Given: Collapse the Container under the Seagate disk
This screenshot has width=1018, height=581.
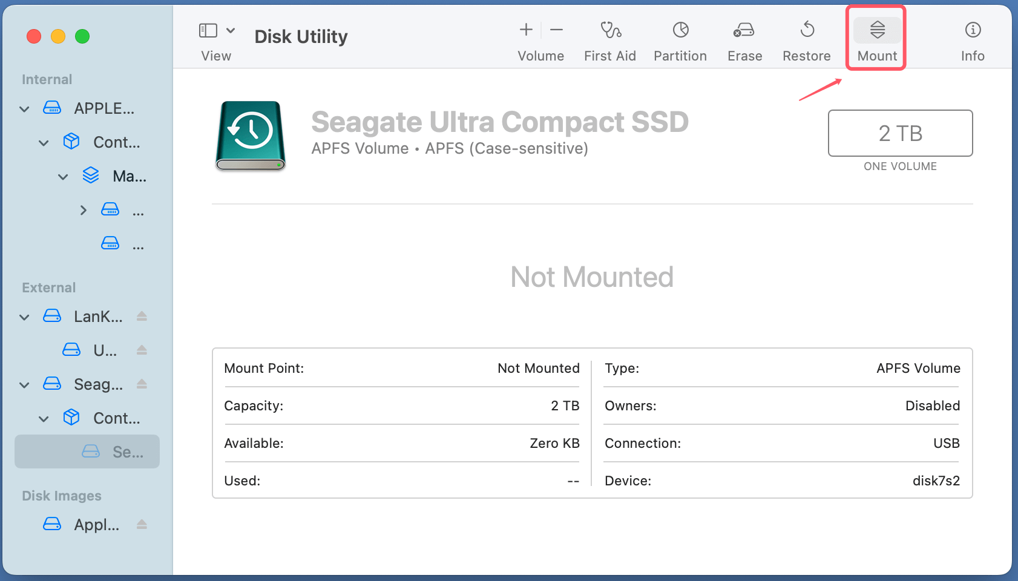Looking at the screenshot, I should point(43,418).
